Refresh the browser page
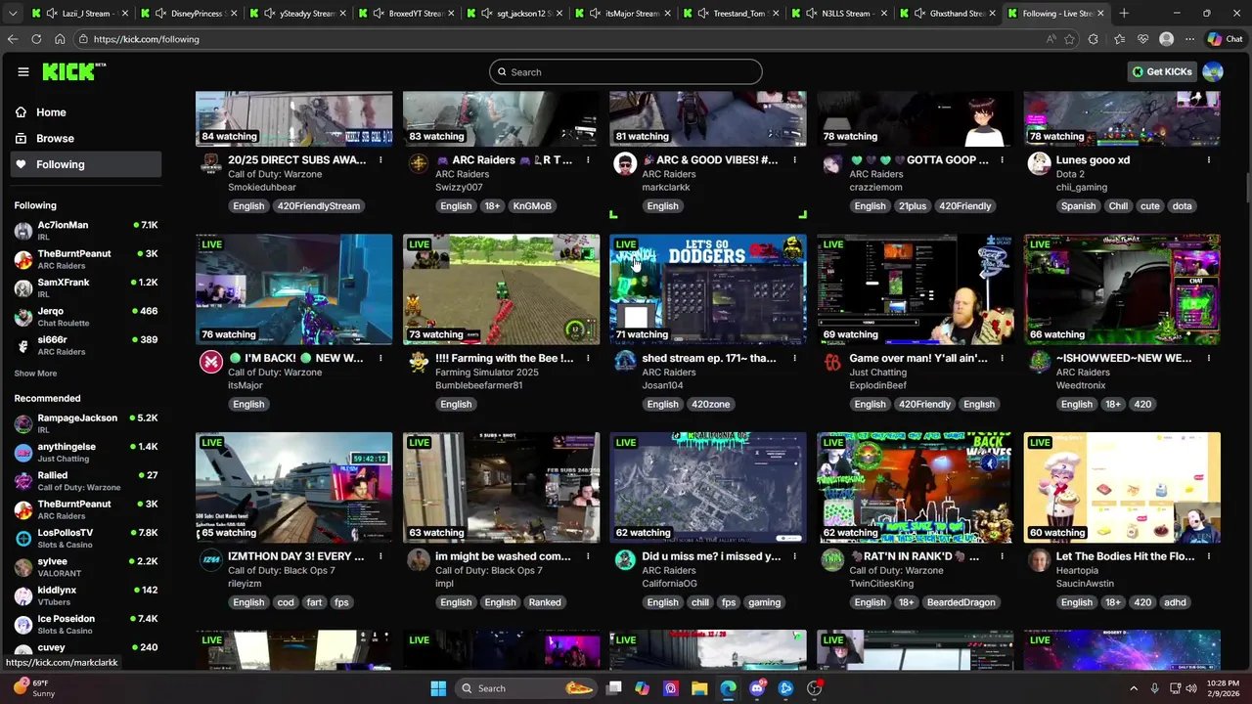 [x=36, y=39]
